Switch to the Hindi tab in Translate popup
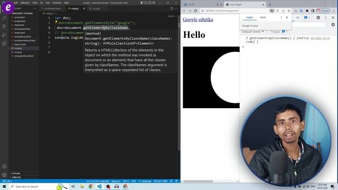338x190 pixels. pyautogui.click(x=263, y=17)
